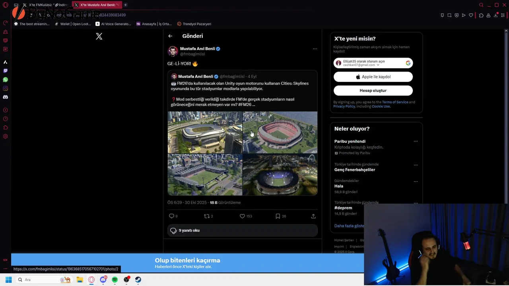Open Spotify from the taskbar
509x286 pixels.
115,280
